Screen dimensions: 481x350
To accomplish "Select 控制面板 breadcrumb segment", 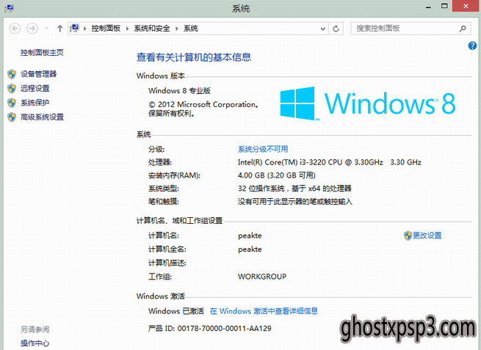I will (x=106, y=29).
